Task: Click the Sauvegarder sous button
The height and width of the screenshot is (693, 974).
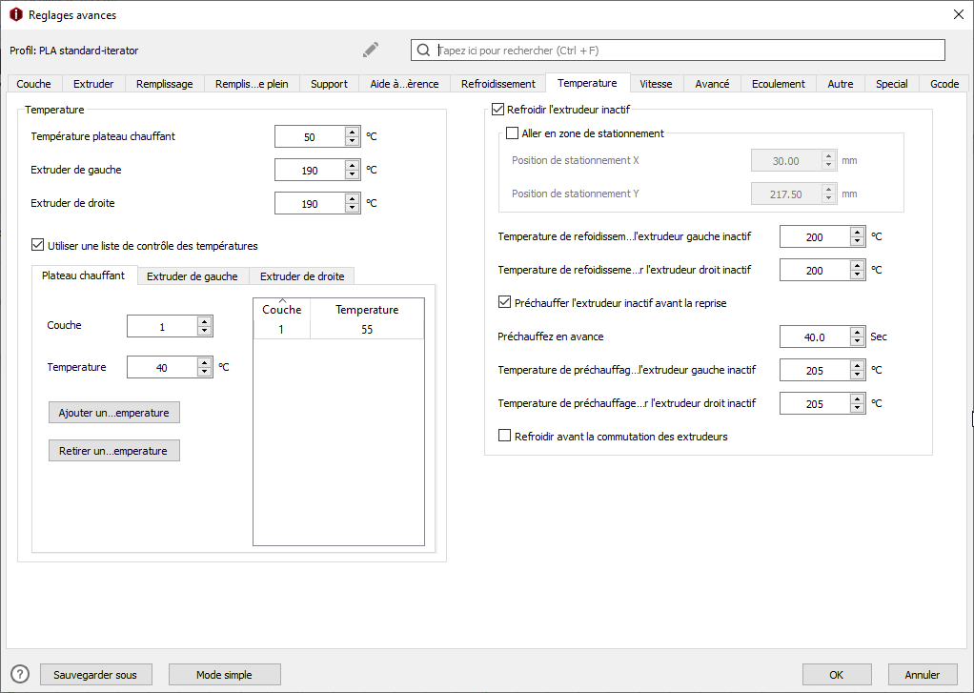Action: (x=95, y=674)
